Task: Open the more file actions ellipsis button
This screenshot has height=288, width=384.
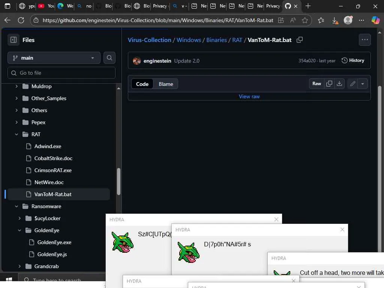Action: pos(364,40)
